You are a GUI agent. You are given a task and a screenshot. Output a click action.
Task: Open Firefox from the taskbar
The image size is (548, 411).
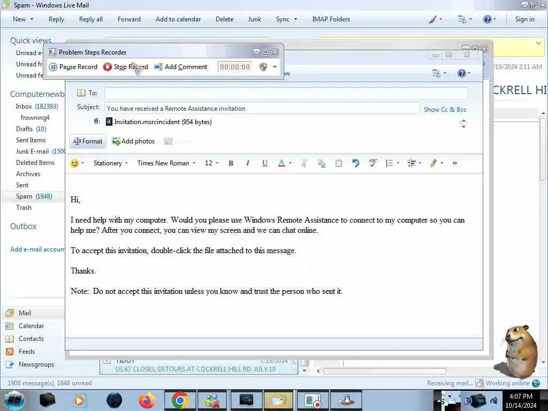(x=147, y=400)
